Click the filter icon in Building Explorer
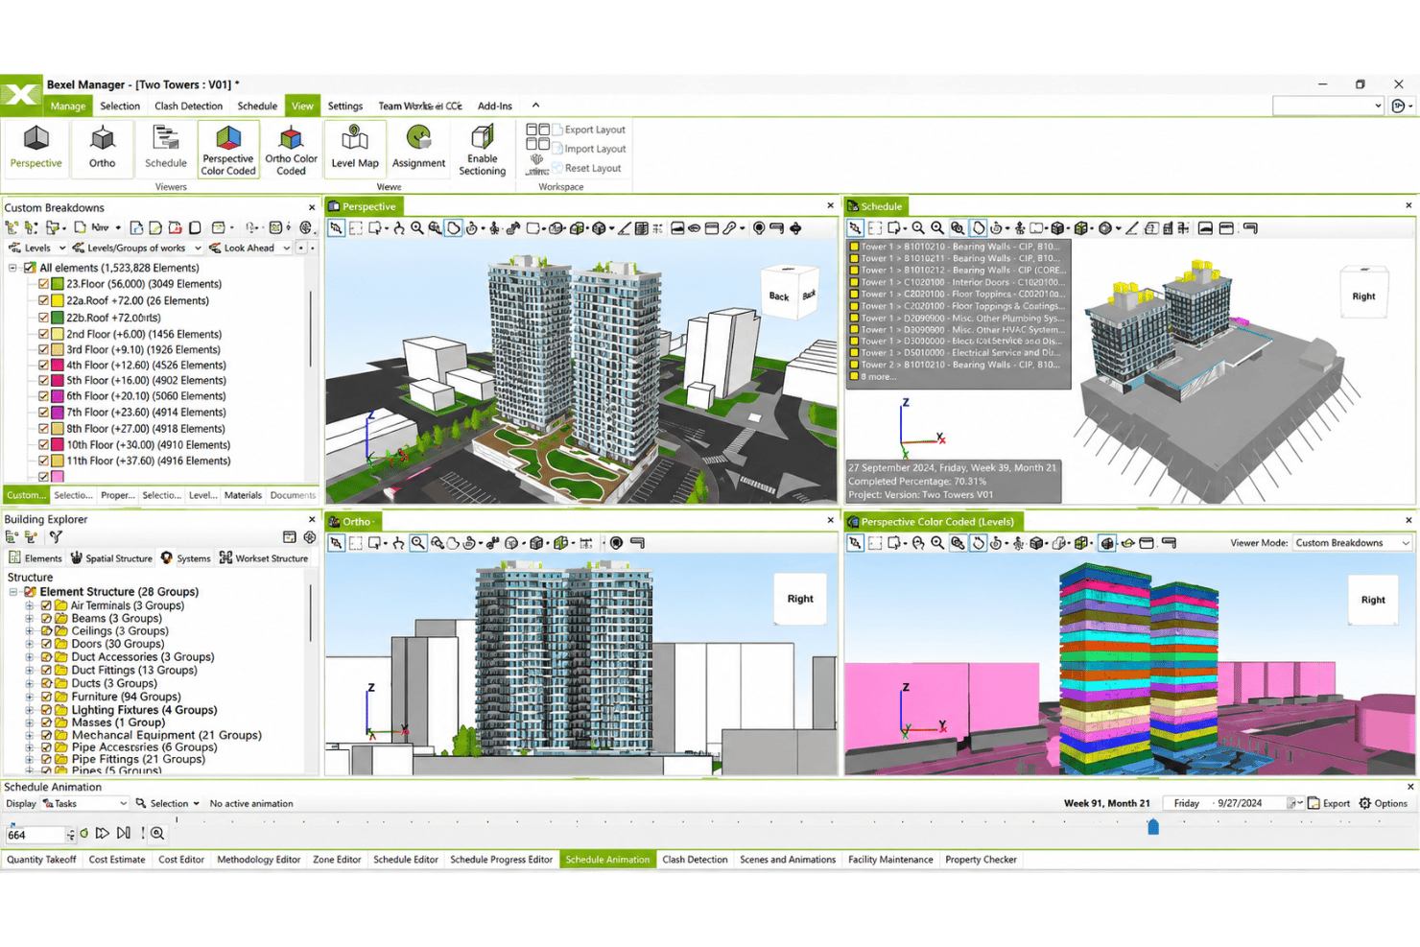The height and width of the screenshot is (947, 1420). (56, 537)
